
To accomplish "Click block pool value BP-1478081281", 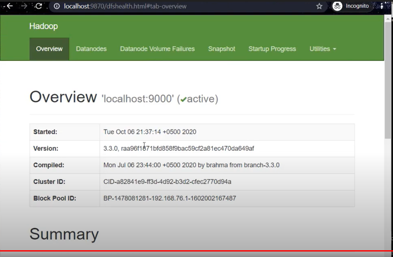I will point(170,198).
